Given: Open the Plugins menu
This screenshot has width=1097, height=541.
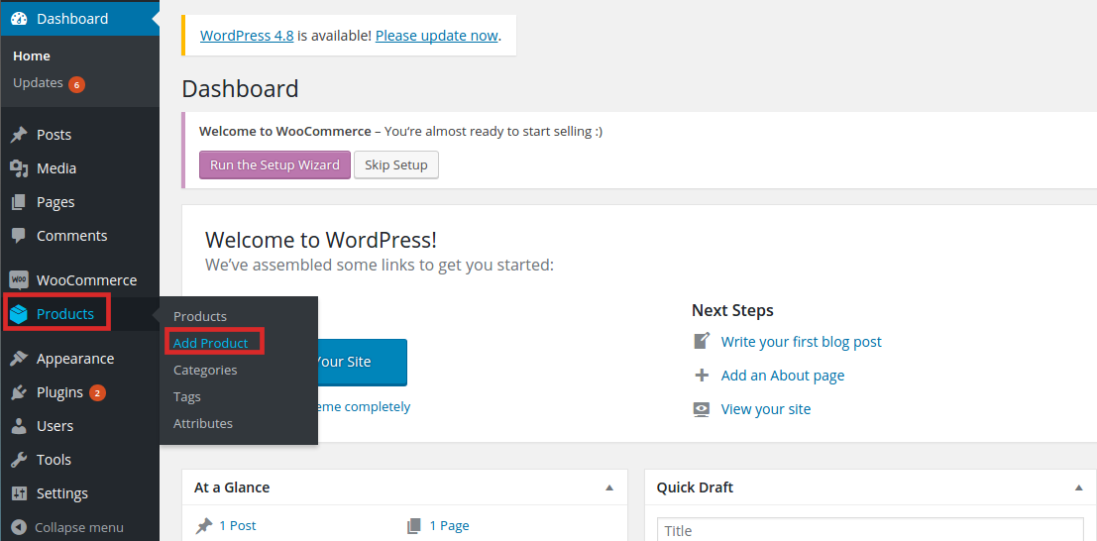Looking at the screenshot, I should point(59,392).
